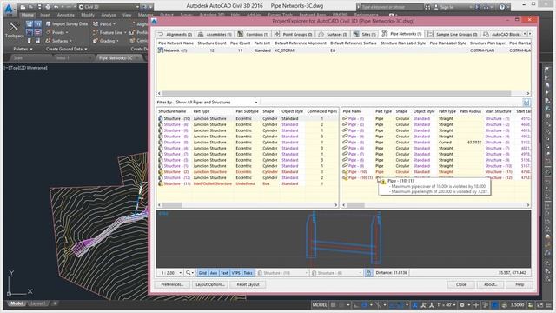
Task: Click the Model layout tab
Action: coord(17,303)
